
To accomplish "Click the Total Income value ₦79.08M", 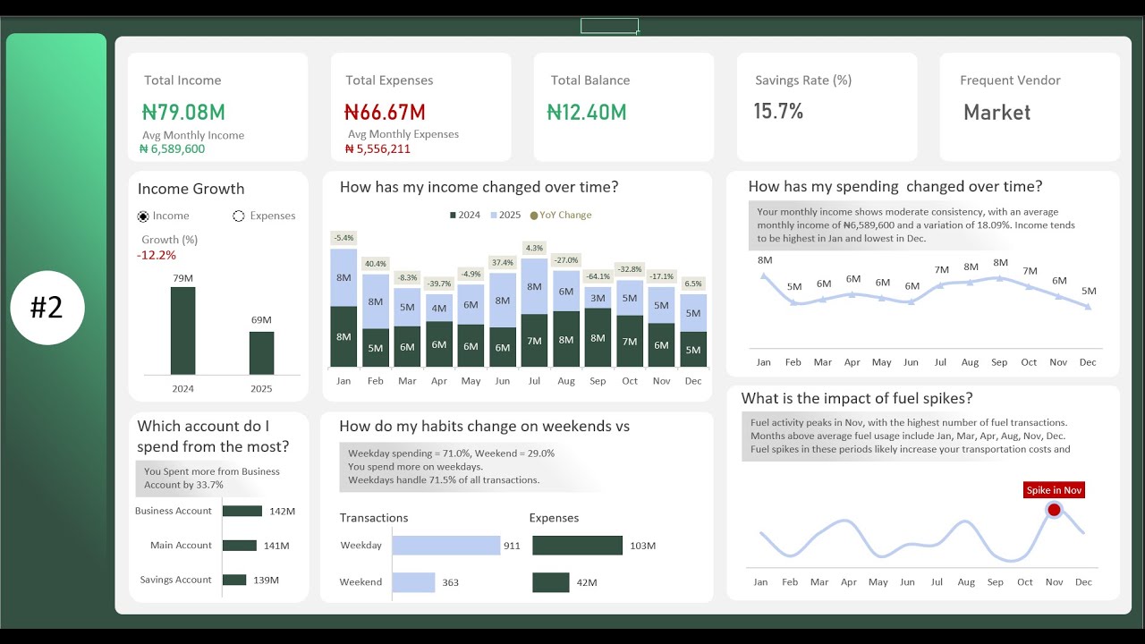I will [x=183, y=113].
